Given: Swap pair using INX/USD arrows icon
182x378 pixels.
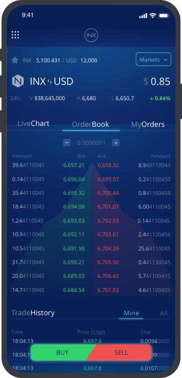Looking at the screenshot, I should (50, 82).
